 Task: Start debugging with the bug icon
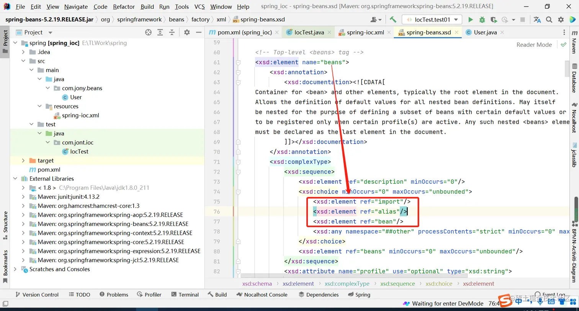click(482, 20)
